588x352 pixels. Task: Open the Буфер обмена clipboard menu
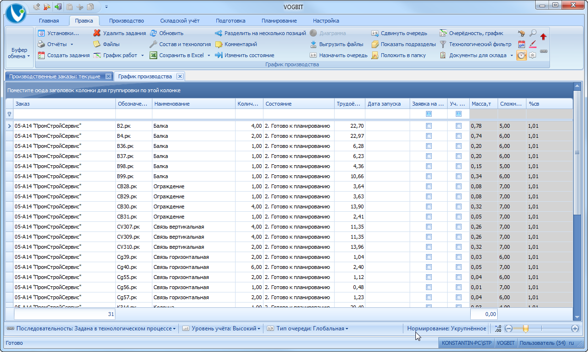[20, 53]
